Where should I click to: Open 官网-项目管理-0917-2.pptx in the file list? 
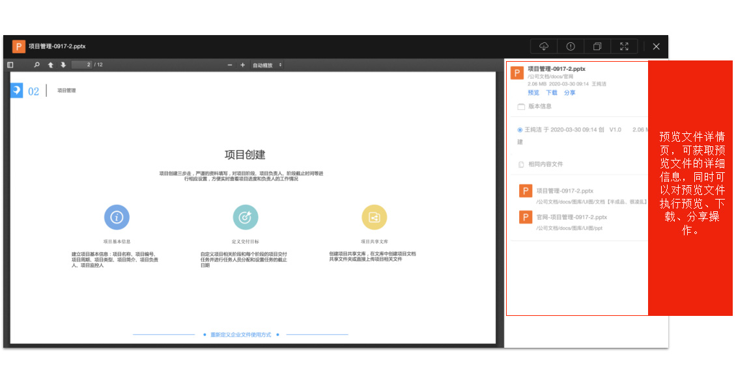tap(571, 217)
